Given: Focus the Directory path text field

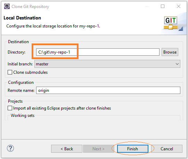Looking at the screenshot, I should click(98, 52).
